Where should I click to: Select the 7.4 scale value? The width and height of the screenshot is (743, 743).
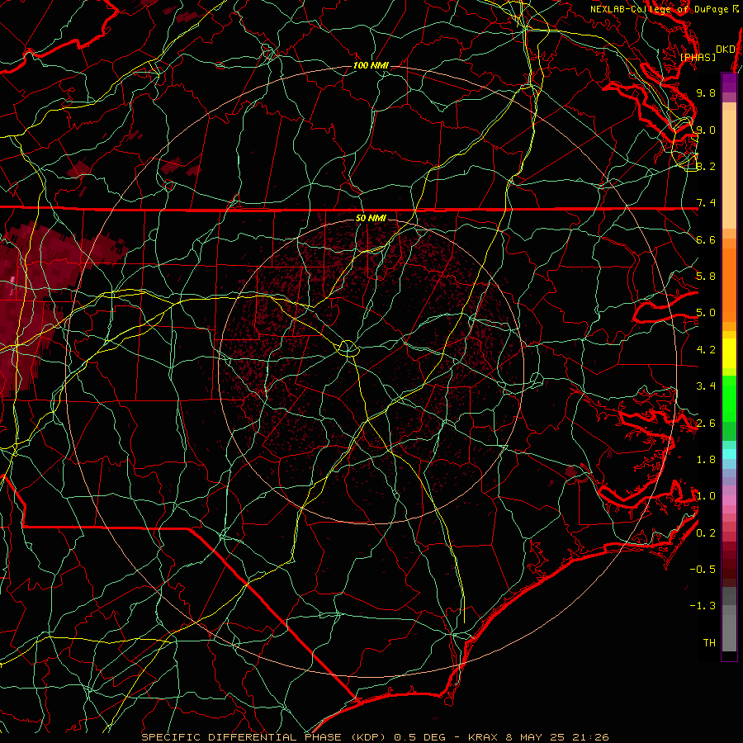point(706,203)
